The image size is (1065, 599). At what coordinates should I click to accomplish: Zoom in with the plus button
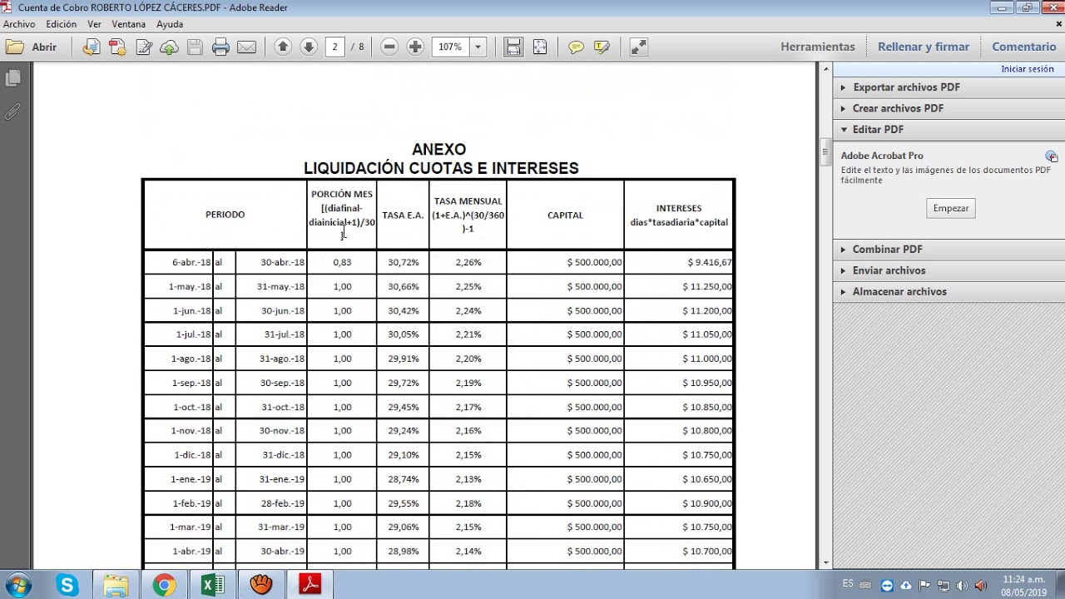[x=415, y=47]
